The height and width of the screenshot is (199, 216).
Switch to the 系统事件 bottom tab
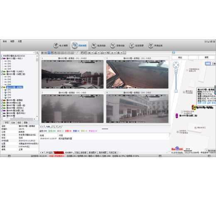[69, 153]
